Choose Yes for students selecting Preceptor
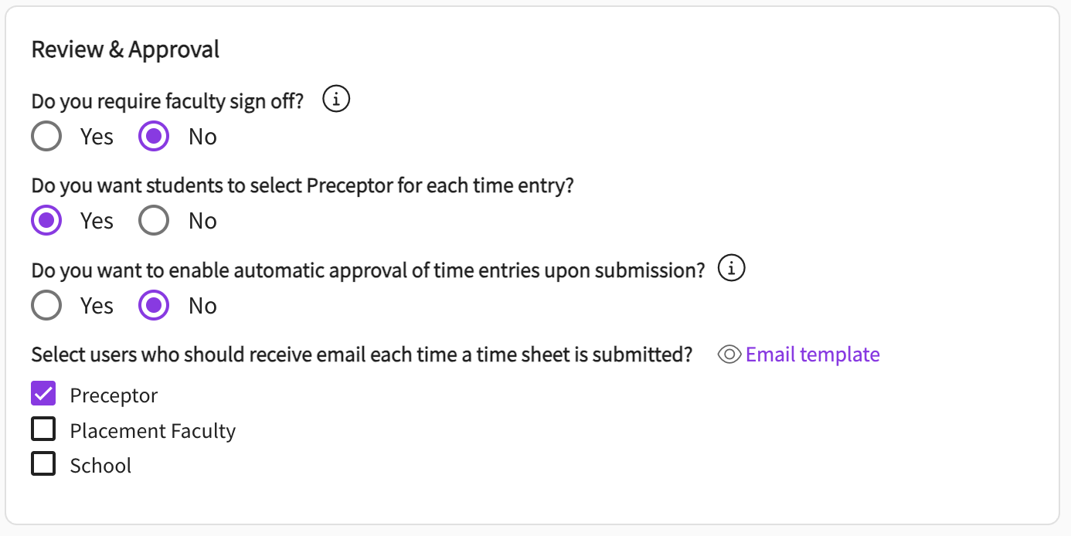1071x536 pixels. 46,221
